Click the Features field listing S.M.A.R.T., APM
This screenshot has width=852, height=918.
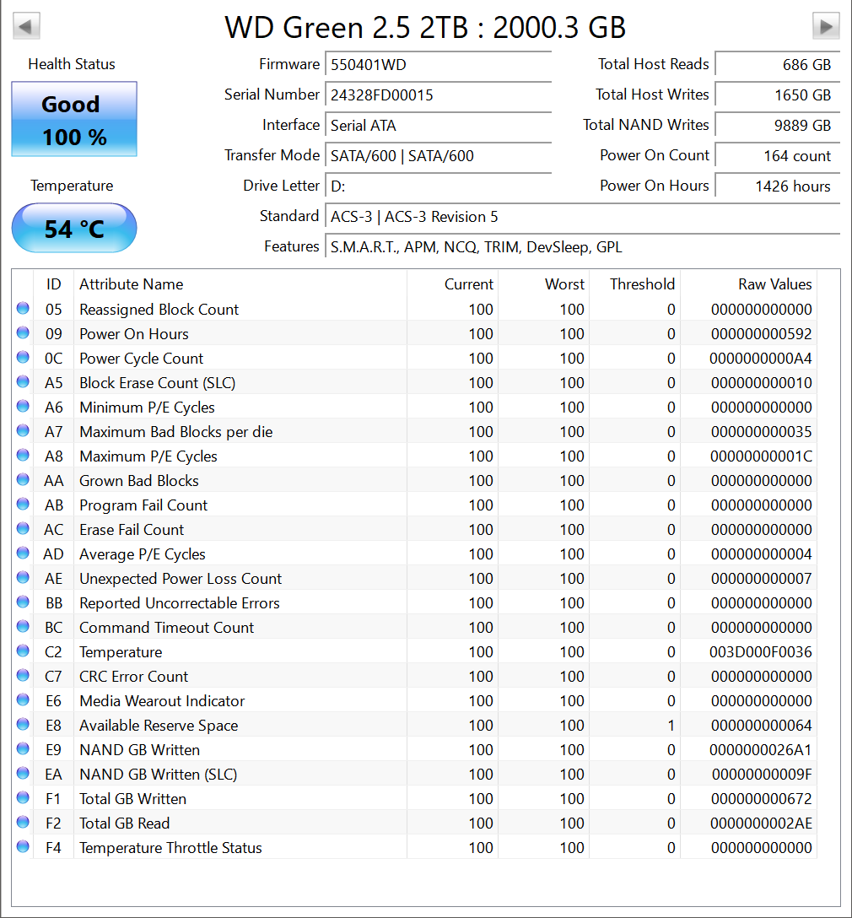[x=582, y=247]
